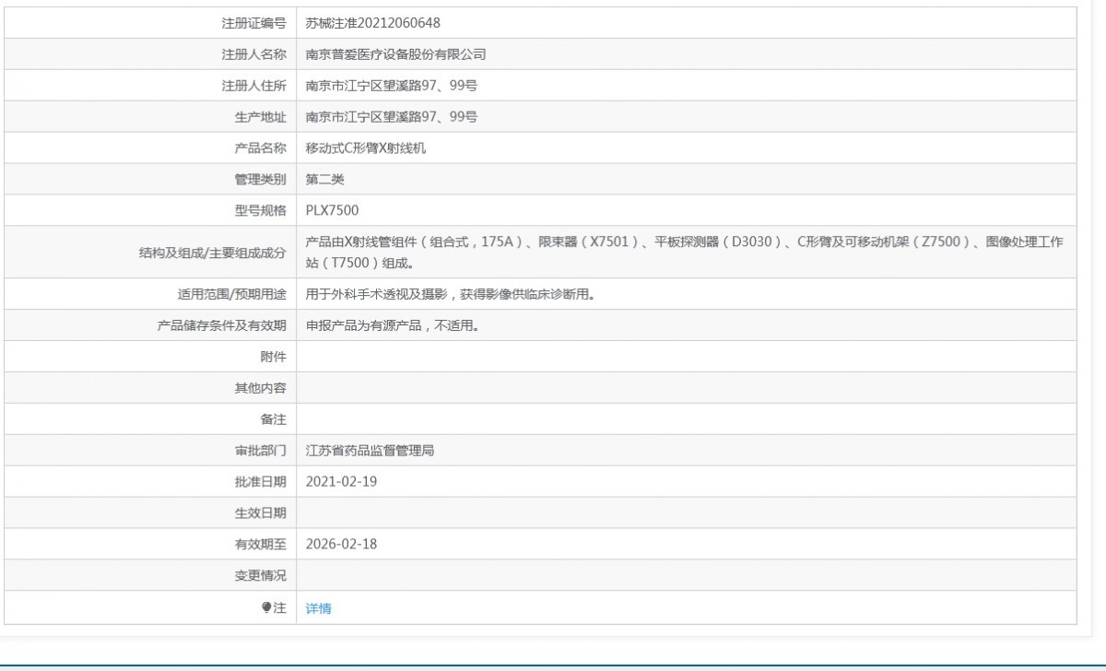Click the 审批部门 row label
The height and width of the screenshot is (671, 1106).
[x=261, y=452]
